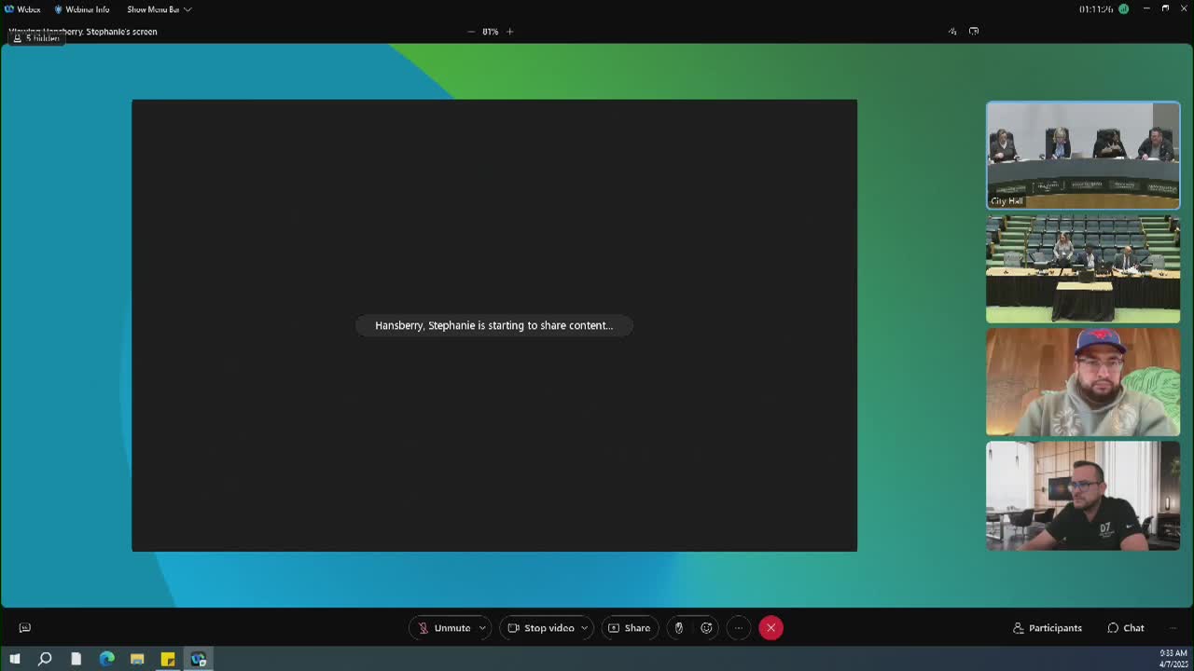Open audio options arrow next to Unmute

(482, 628)
